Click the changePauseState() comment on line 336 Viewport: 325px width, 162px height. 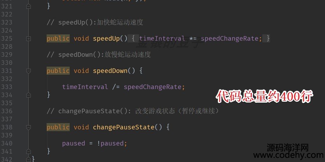click(x=133, y=111)
